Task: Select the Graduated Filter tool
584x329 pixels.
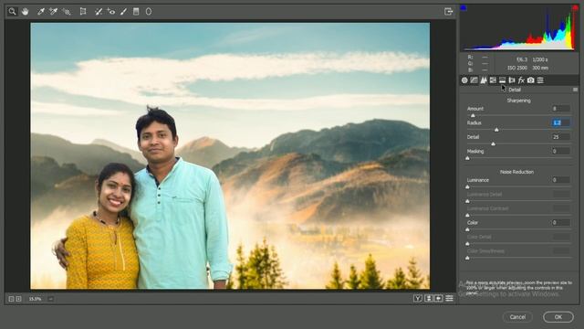Action: (x=136, y=12)
